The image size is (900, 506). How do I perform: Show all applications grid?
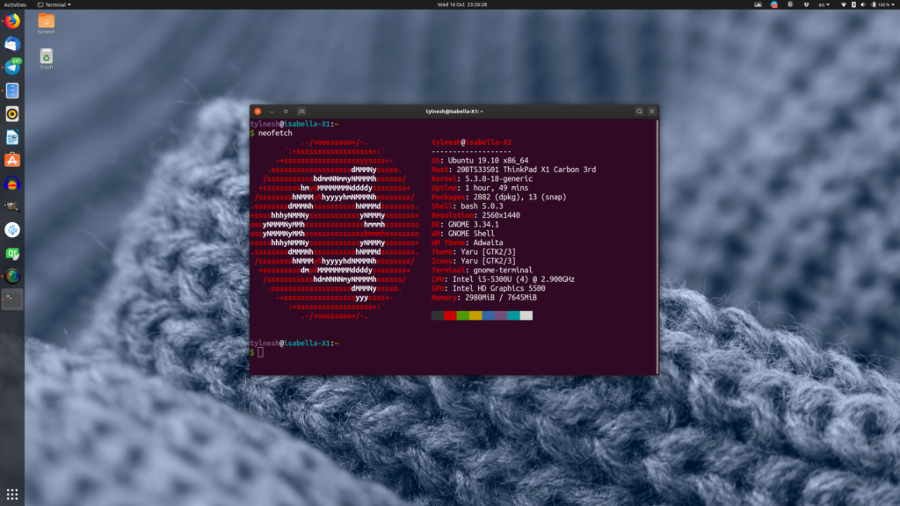tap(12, 494)
